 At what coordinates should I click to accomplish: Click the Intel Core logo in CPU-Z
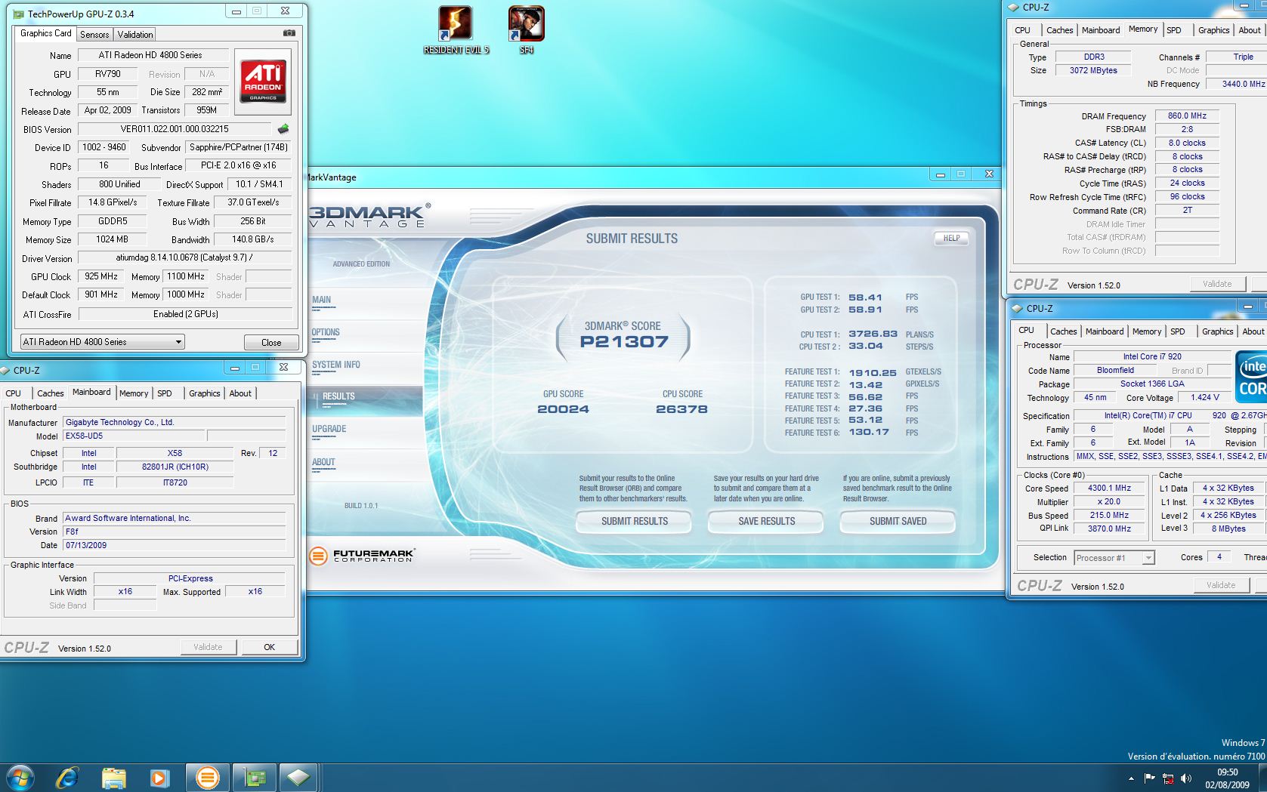(1251, 377)
